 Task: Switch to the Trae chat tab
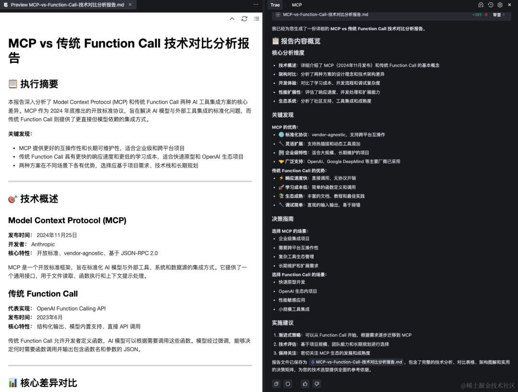pyautogui.click(x=275, y=5)
